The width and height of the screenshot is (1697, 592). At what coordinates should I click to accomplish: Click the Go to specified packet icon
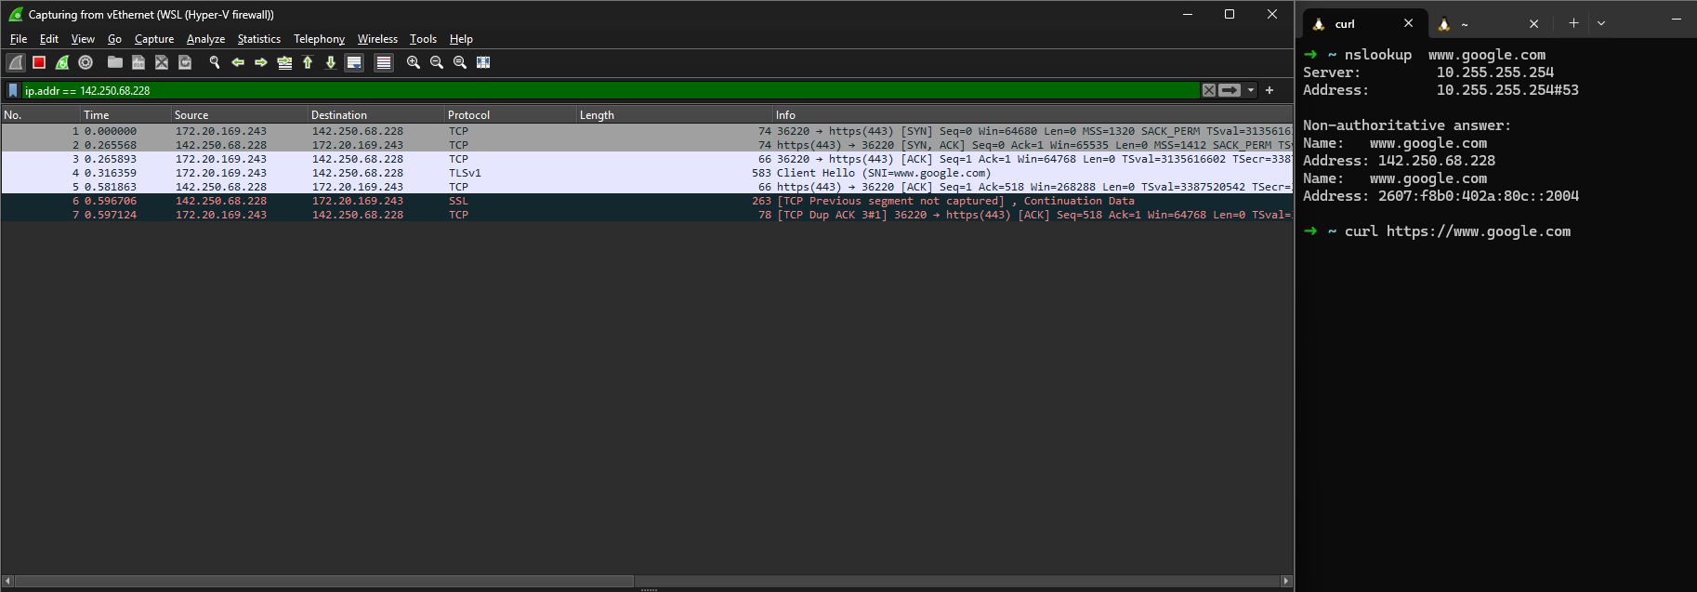(284, 62)
